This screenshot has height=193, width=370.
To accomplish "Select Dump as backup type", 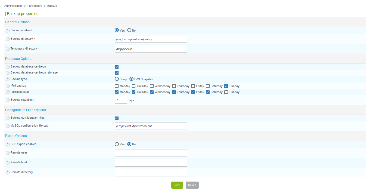I will click(x=117, y=79).
